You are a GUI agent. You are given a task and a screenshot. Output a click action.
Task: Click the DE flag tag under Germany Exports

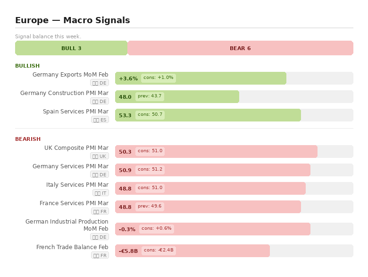click(100, 83)
